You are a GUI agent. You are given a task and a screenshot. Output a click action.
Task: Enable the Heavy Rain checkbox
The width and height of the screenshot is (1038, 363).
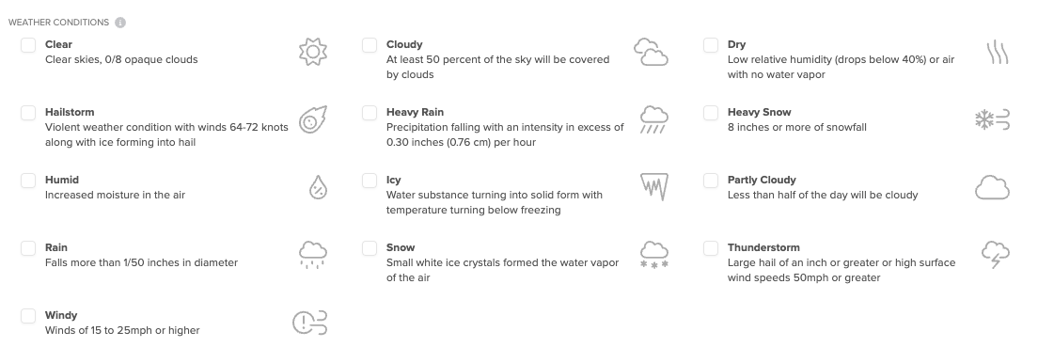pyautogui.click(x=370, y=113)
